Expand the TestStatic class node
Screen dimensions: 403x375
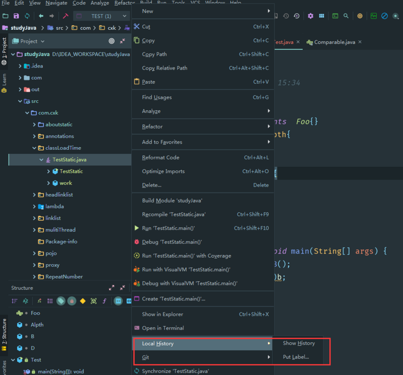pos(48,171)
